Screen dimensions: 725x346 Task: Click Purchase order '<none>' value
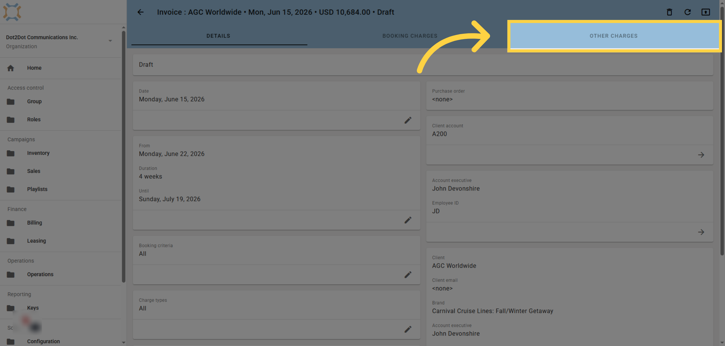pos(442,99)
